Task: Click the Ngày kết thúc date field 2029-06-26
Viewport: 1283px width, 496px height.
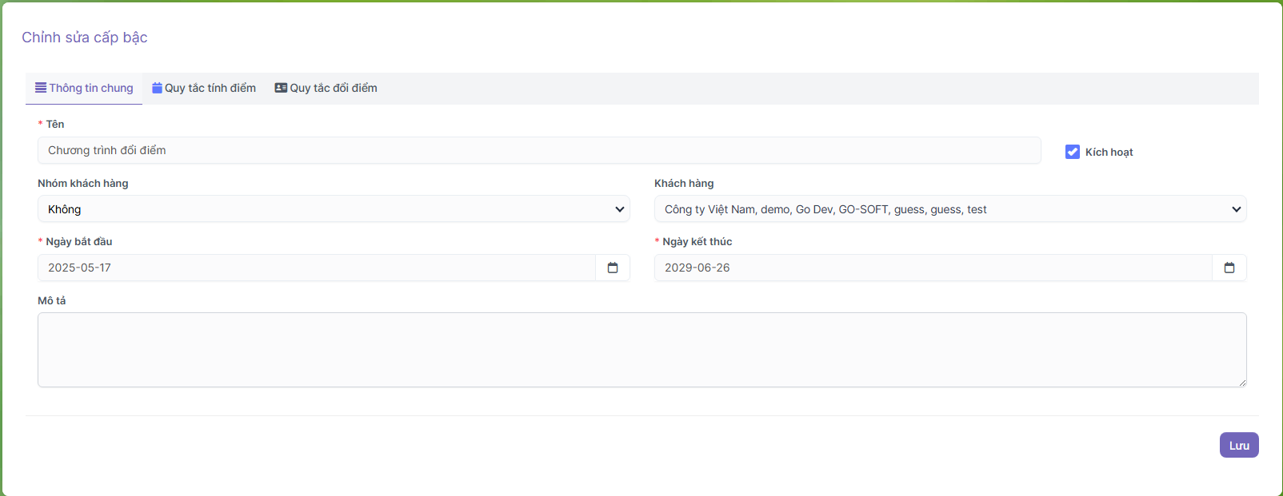Action: coord(932,268)
